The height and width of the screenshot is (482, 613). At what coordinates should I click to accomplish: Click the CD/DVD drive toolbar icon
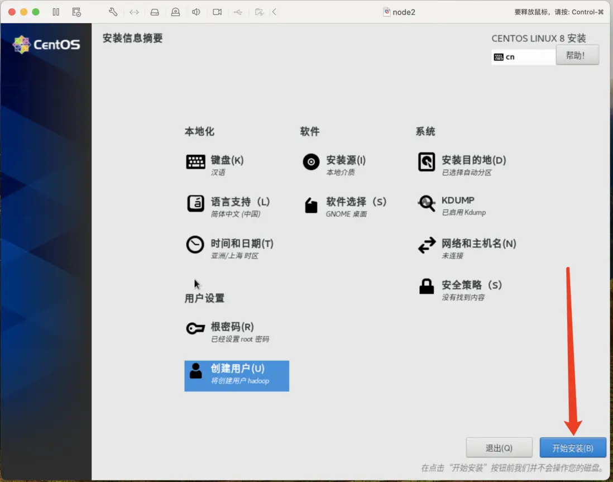(x=175, y=12)
